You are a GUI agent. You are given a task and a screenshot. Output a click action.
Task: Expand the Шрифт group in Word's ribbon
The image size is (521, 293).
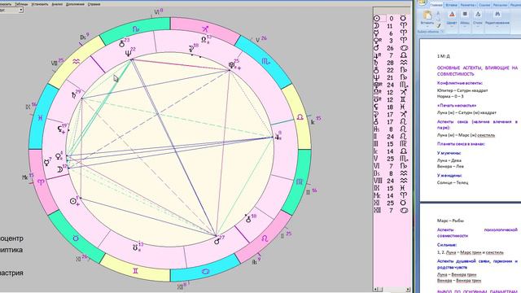pyautogui.click(x=452, y=18)
